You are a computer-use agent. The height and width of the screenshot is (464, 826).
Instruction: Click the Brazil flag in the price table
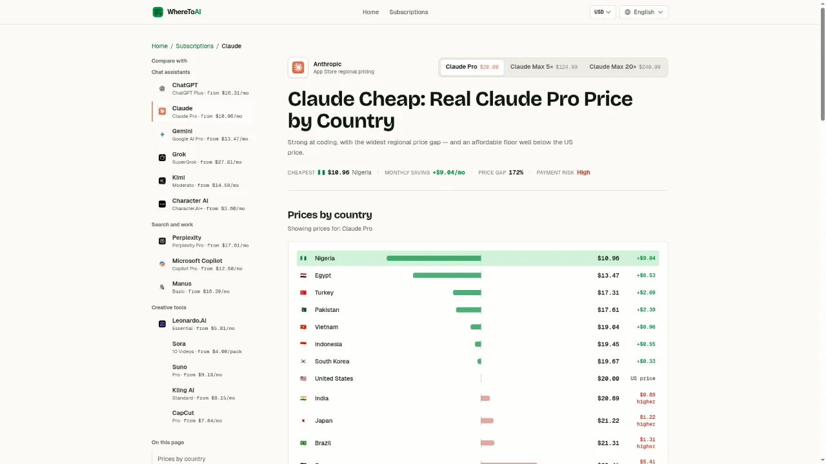tap(303, 443)
